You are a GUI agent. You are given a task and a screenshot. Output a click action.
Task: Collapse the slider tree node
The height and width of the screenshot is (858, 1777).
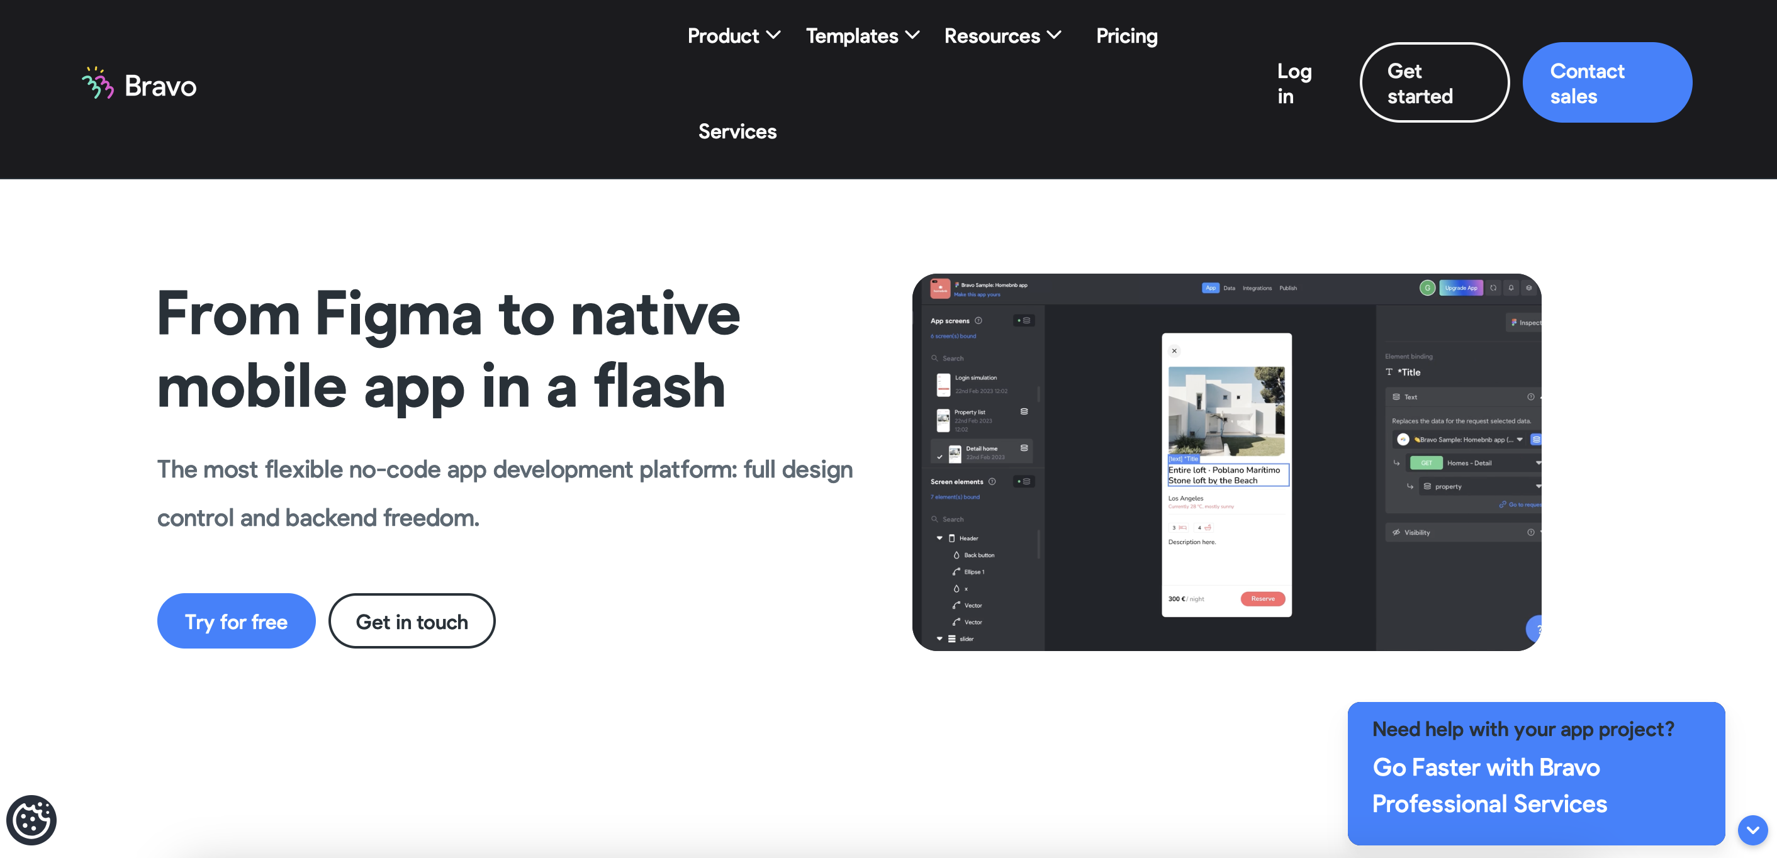click(x=939, y=638)
